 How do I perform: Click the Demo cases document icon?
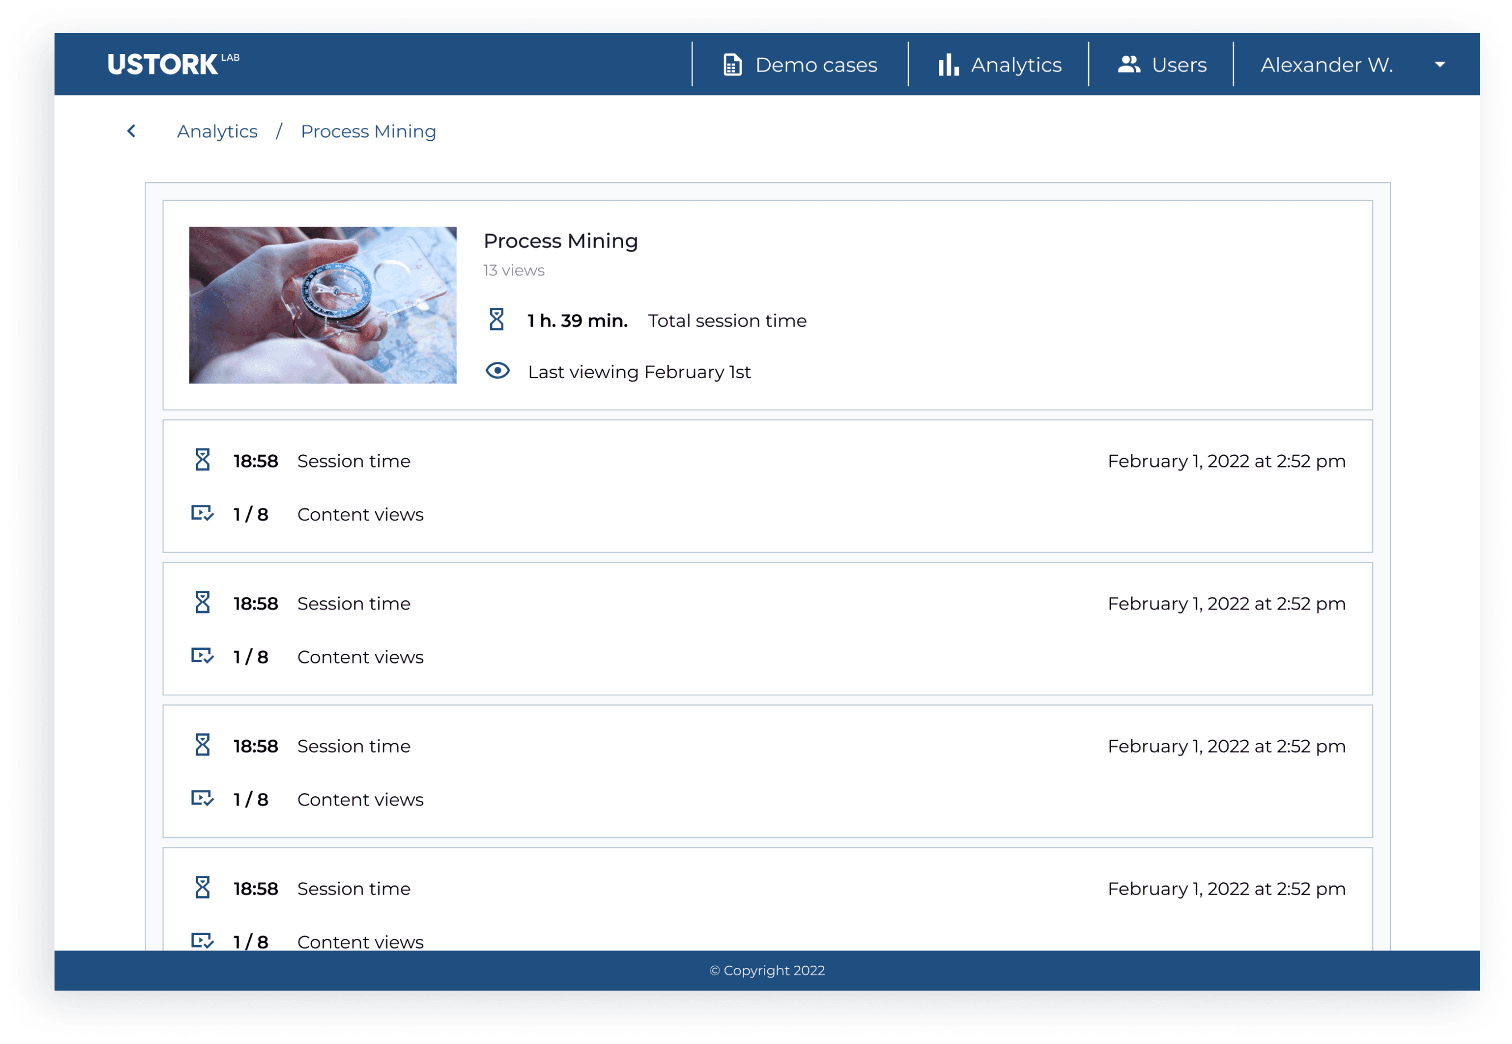pyautogui.click(x=733, y=65)
